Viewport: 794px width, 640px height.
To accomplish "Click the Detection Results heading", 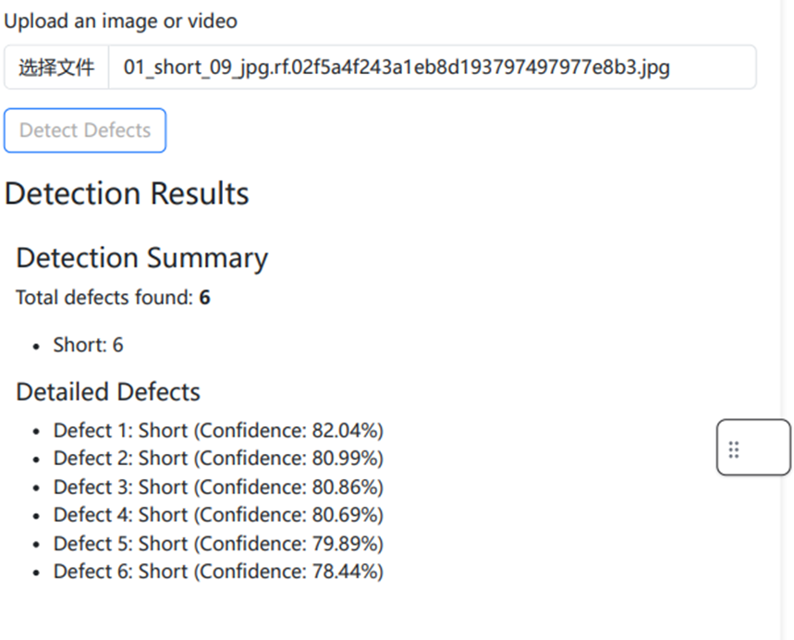I will 127,194.
